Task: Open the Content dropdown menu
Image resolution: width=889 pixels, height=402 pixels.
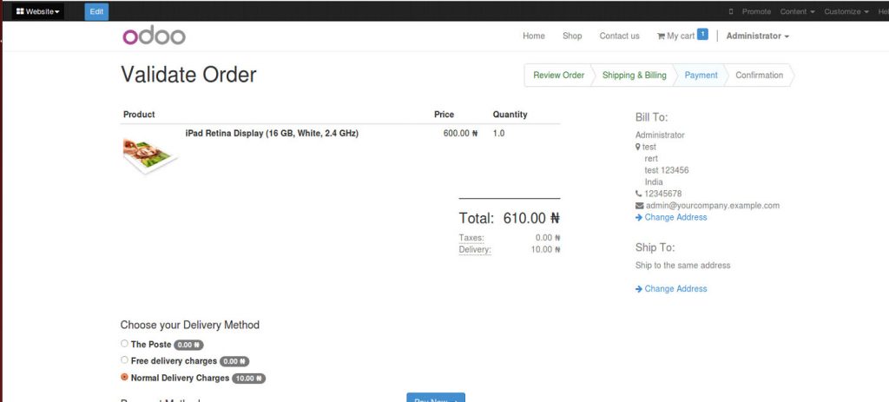Action: pyautogui.click(x=797, y=11)
